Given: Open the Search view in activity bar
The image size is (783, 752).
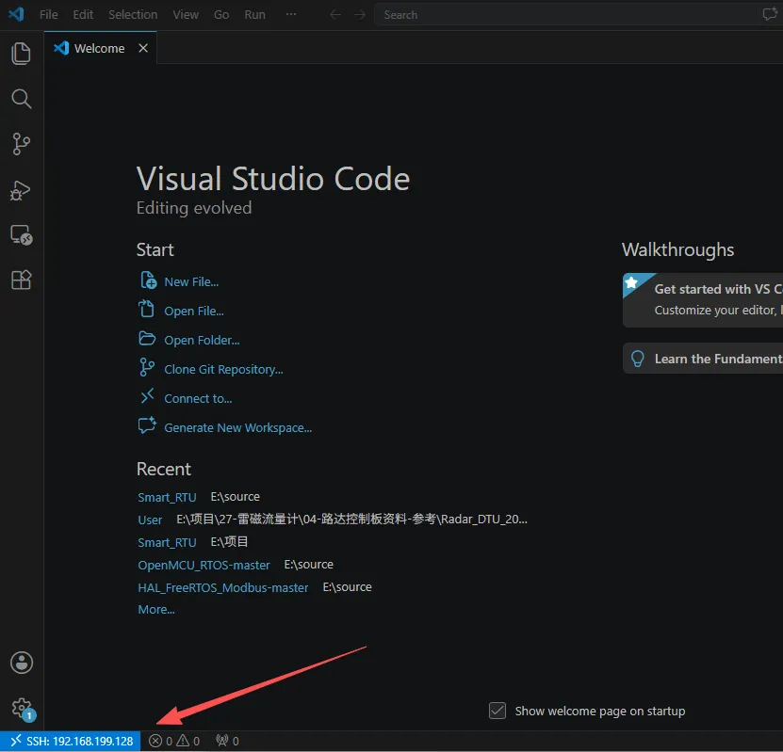Looking at the screenshot, I should (21, 99).
